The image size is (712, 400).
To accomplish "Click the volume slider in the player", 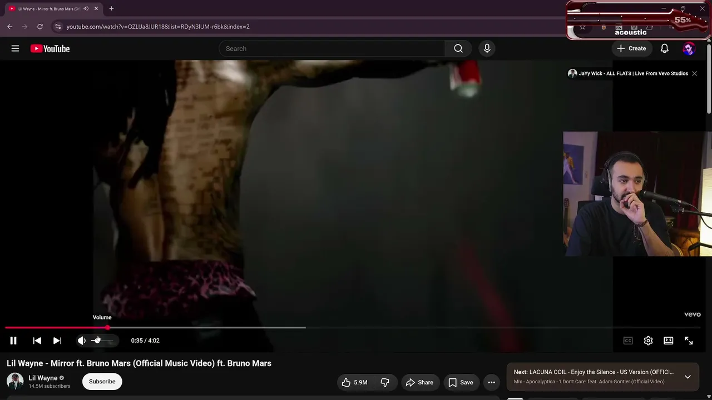I will coord(102,341).
